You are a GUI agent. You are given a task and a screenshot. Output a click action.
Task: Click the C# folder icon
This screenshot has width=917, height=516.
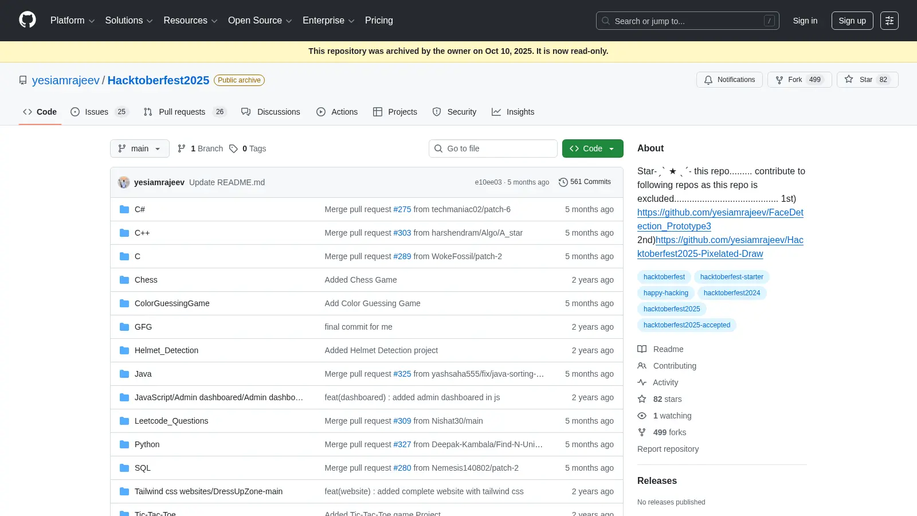(124, 209)
